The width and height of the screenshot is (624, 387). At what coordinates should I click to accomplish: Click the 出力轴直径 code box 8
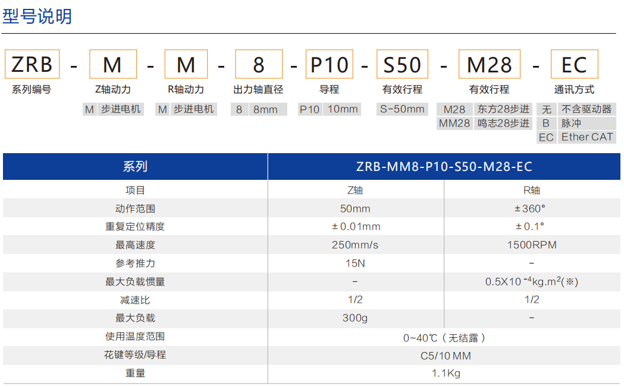pos(258,64)
